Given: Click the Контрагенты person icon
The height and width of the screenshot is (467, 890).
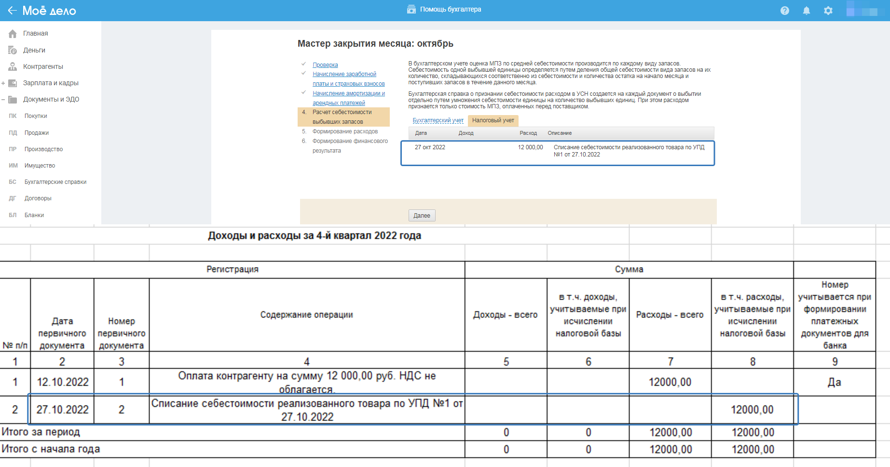Looking at the screenshot, I should (x=13, y=66).
